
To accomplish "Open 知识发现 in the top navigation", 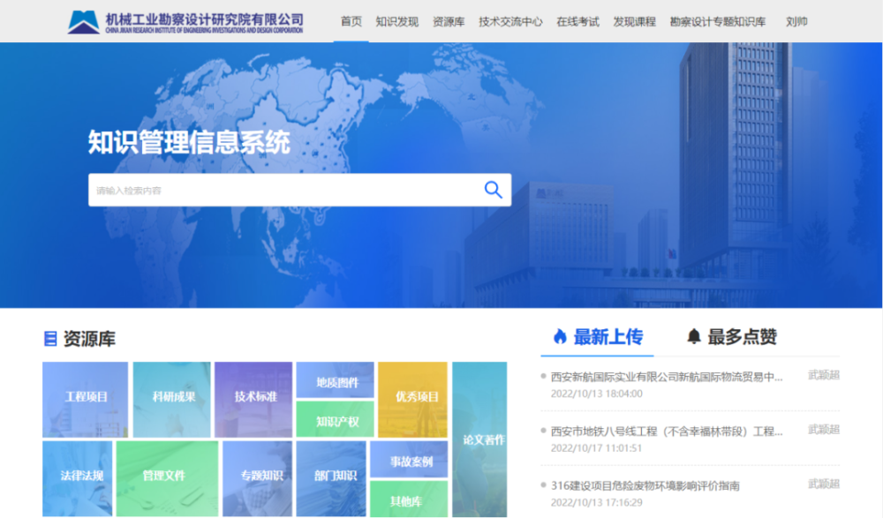I will point(396,22).
